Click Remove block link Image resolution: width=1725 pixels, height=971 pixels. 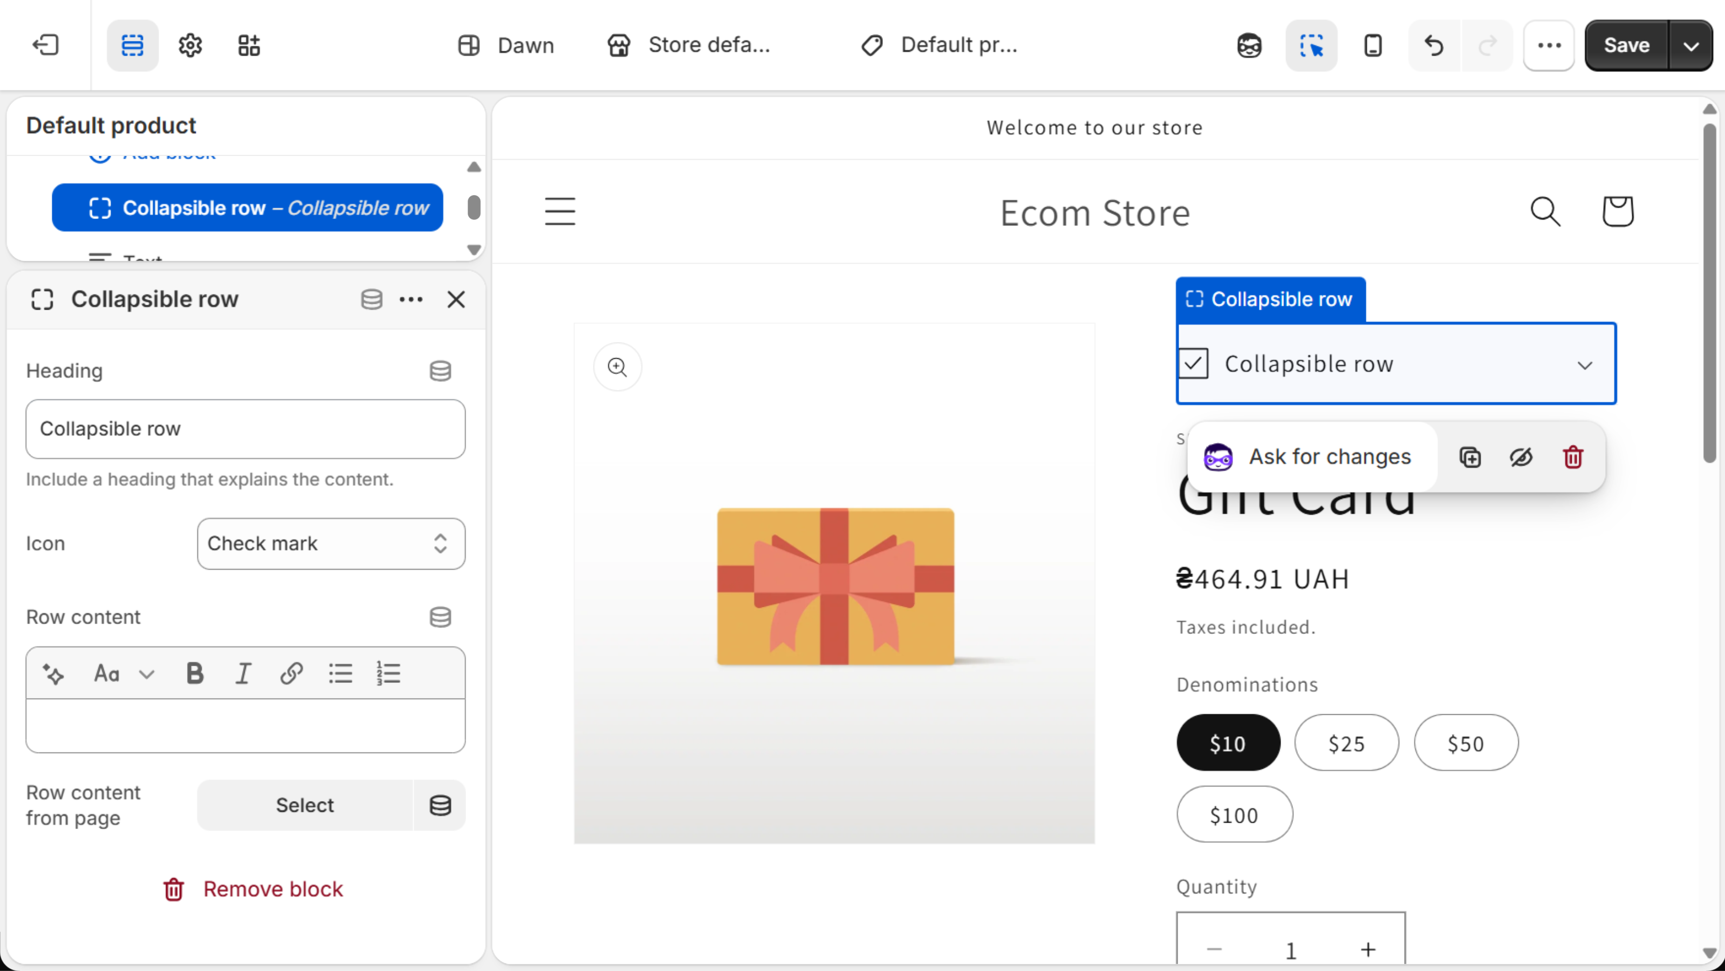tap(253, 890)
